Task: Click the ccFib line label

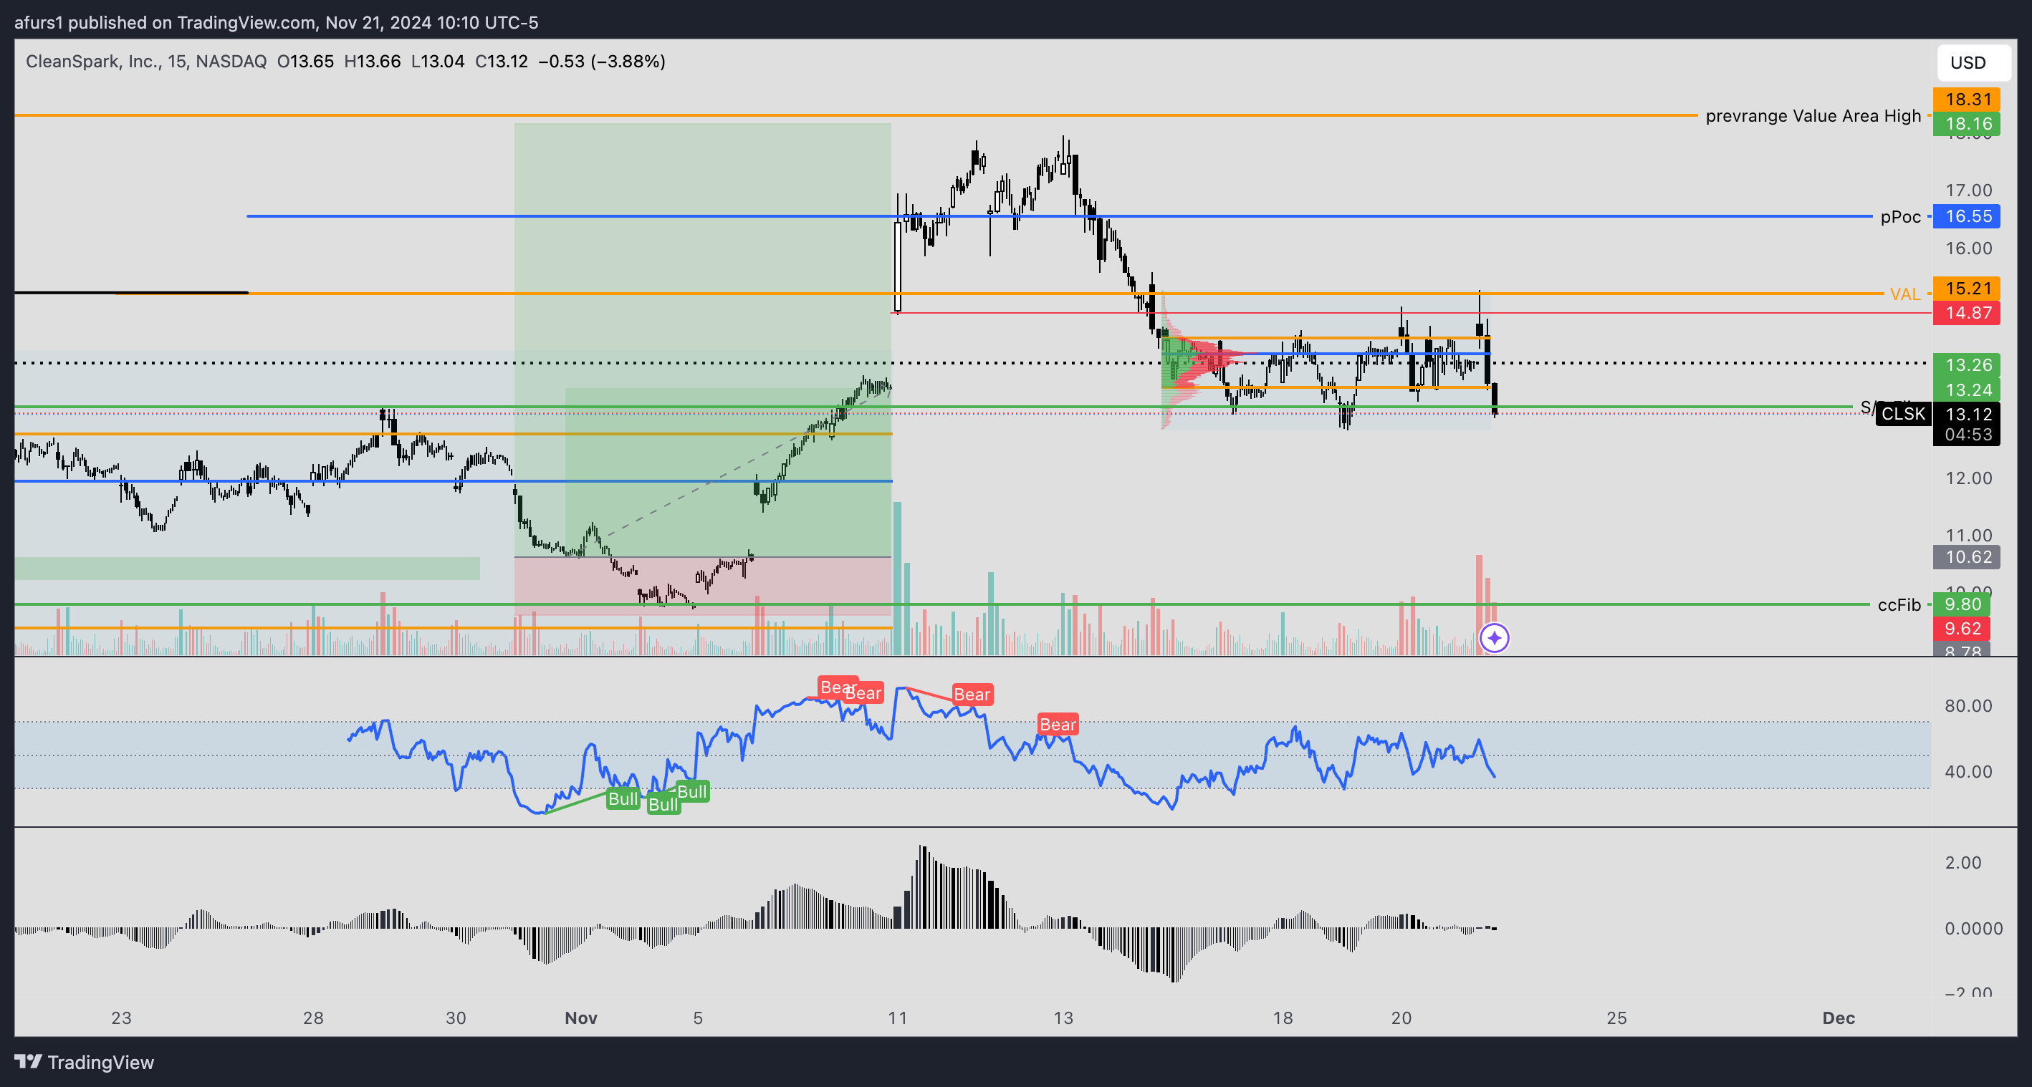Action: point(1899,604)
